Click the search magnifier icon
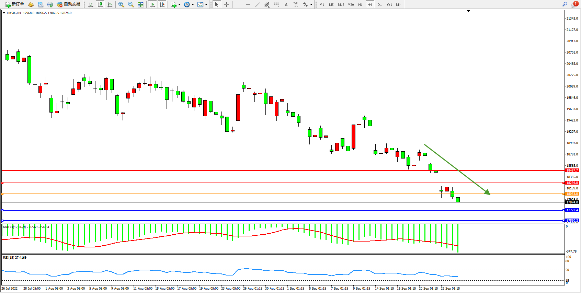The width and height of the screenshot is (581, 293). coord(565,4)
